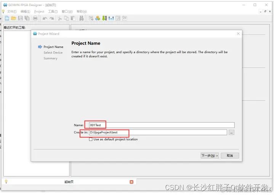
Task: Click the 下一步(N) next button
Action: click(x=210, y=155)
